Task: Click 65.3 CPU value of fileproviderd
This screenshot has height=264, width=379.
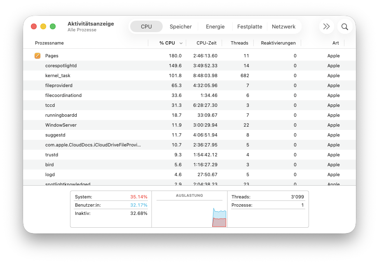Action: pyautogui.click(x=176, y=85)
